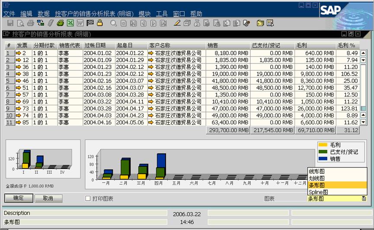The height and width of the screenshot is (230, 374).
Task: Open the 窗口 menu
Action: (x=179, y=14)
